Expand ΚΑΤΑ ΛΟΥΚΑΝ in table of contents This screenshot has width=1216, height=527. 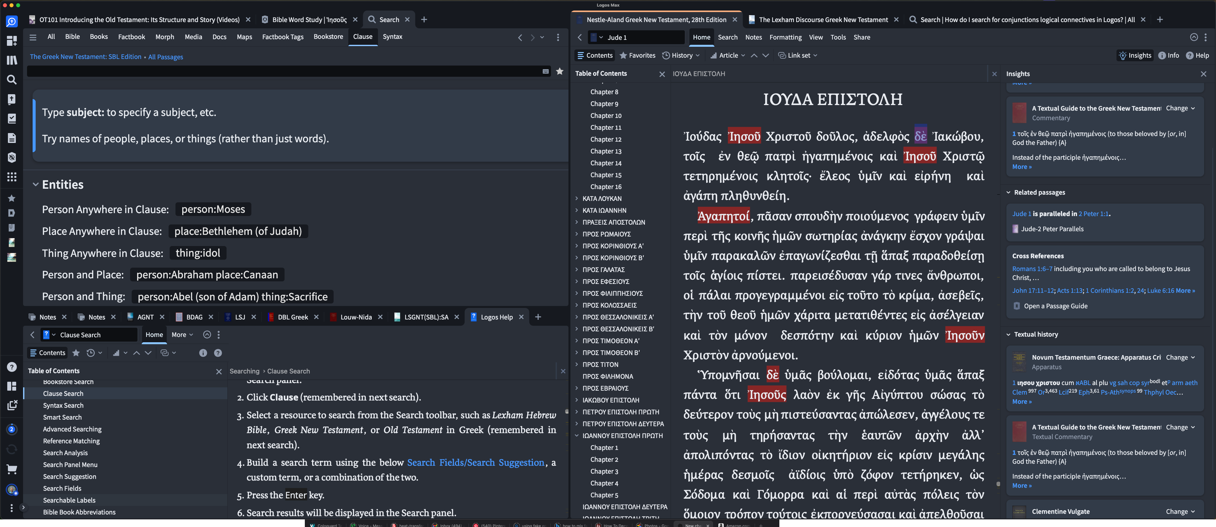[577, 198]
